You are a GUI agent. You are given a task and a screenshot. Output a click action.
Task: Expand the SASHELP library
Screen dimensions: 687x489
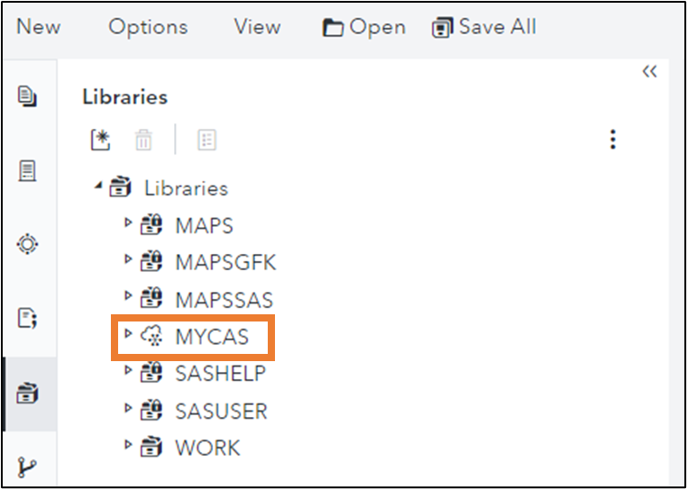128,370
